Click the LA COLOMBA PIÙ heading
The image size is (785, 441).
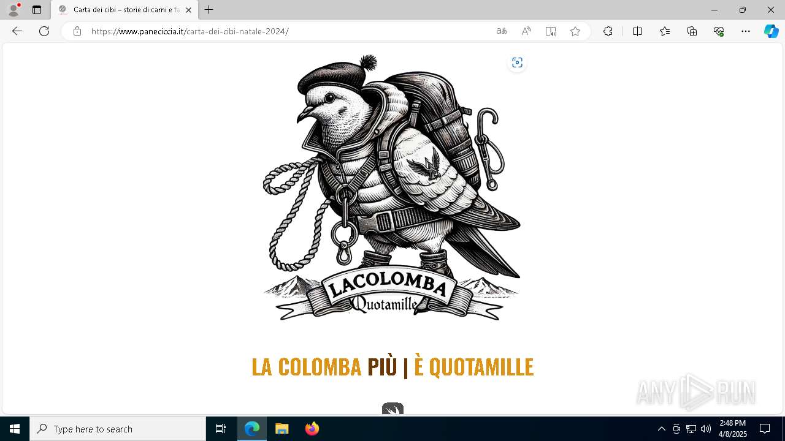click(x=324, y=366)
